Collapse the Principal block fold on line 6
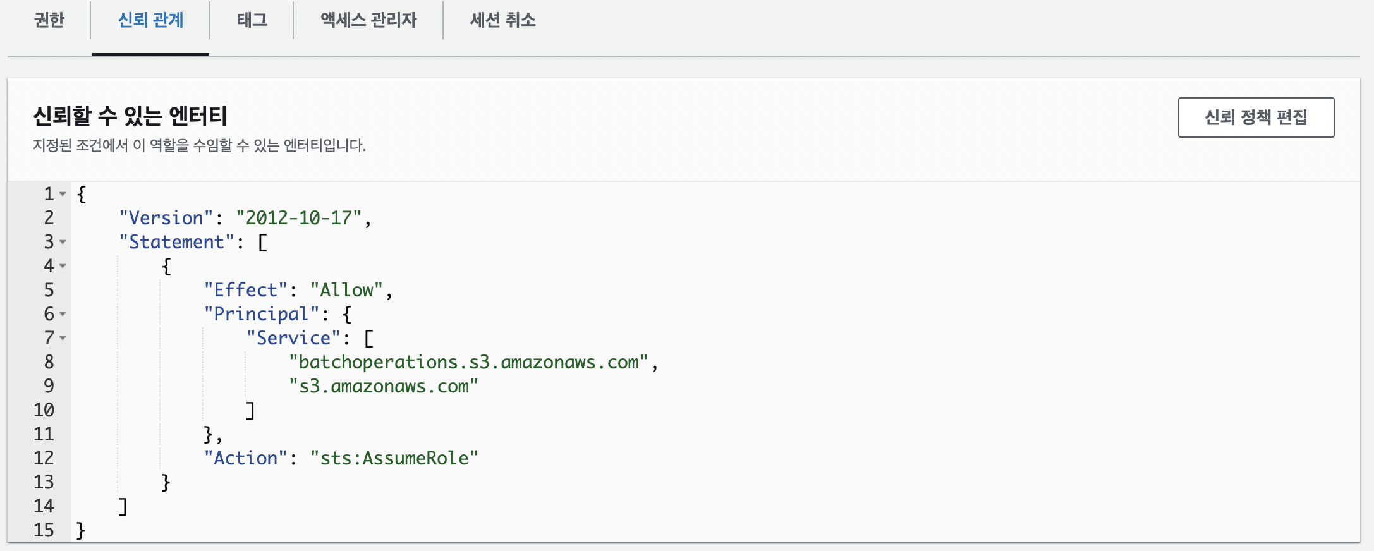 (63, 314)
